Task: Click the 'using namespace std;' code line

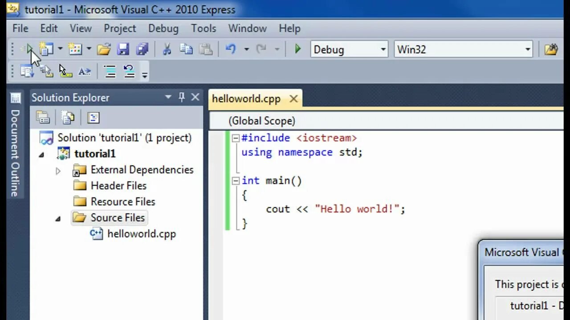Action: point(302,152)
